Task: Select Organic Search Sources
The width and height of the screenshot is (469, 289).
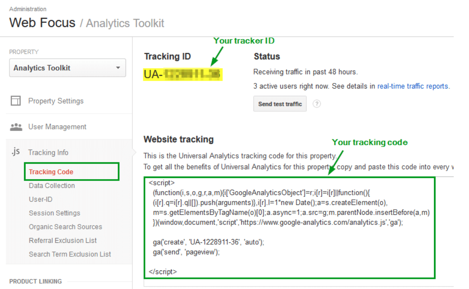Action: point(66,227)
